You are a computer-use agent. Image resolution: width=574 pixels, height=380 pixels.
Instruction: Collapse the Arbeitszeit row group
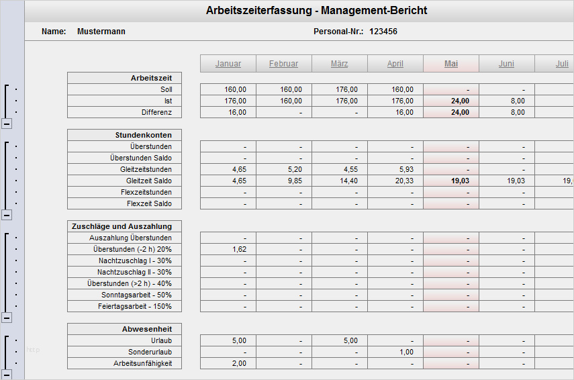coord(7,124)
